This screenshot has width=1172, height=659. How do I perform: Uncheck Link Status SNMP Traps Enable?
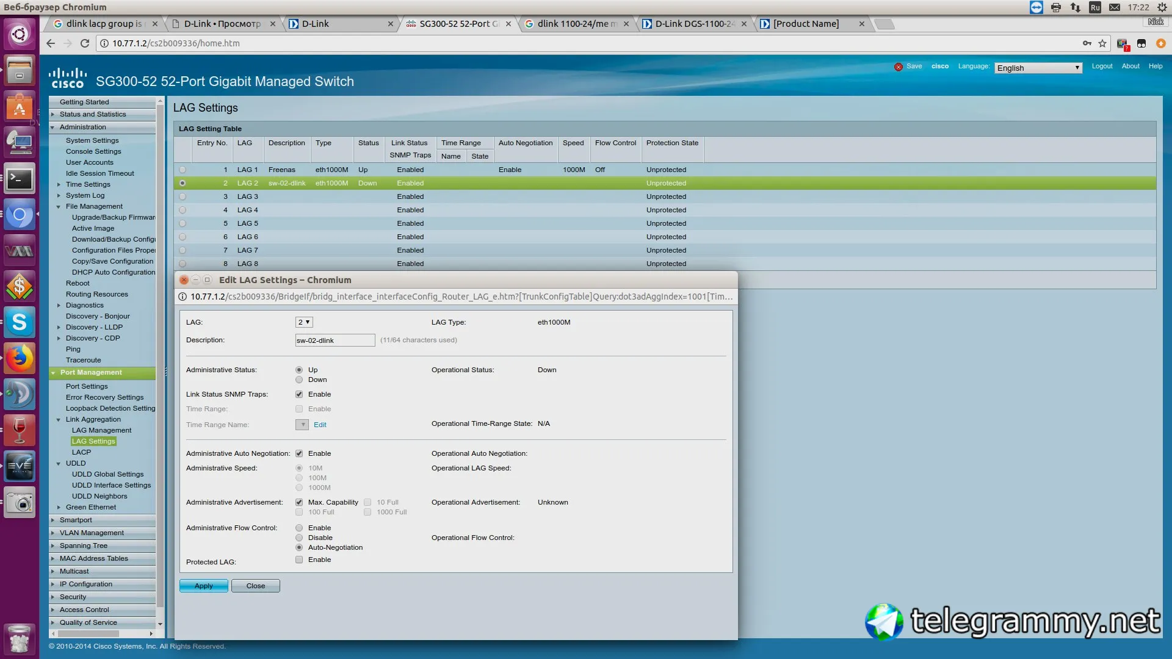(299, 394)
